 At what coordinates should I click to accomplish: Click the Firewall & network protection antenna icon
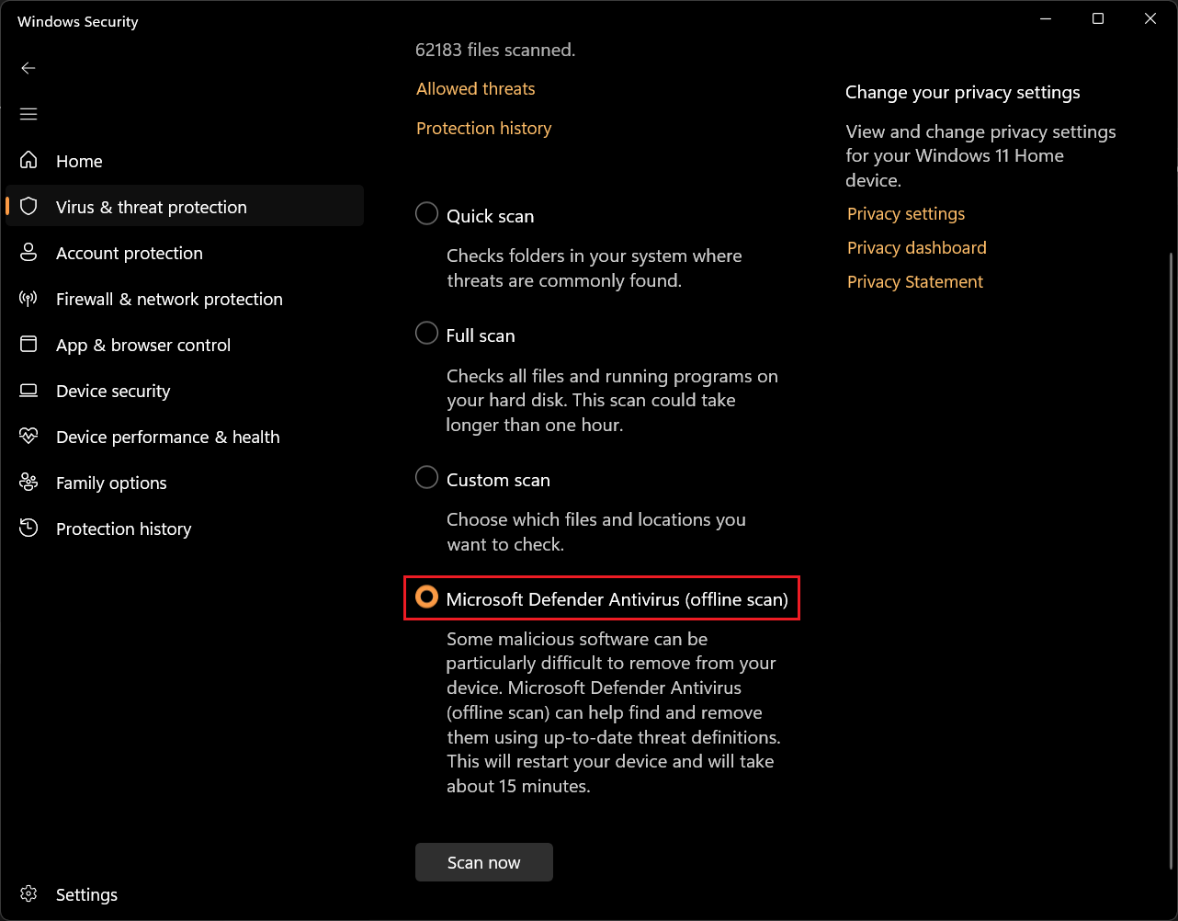click(x=28, y=299)
